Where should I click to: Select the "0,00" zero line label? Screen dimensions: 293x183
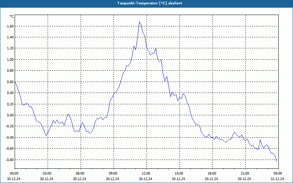[11, 115]
